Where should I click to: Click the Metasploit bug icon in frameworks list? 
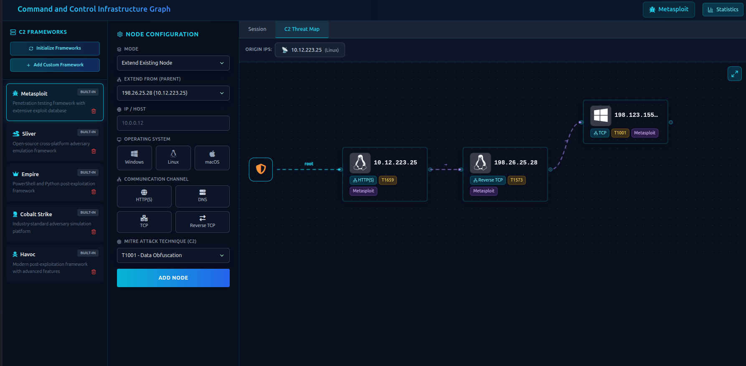[15, 93]
